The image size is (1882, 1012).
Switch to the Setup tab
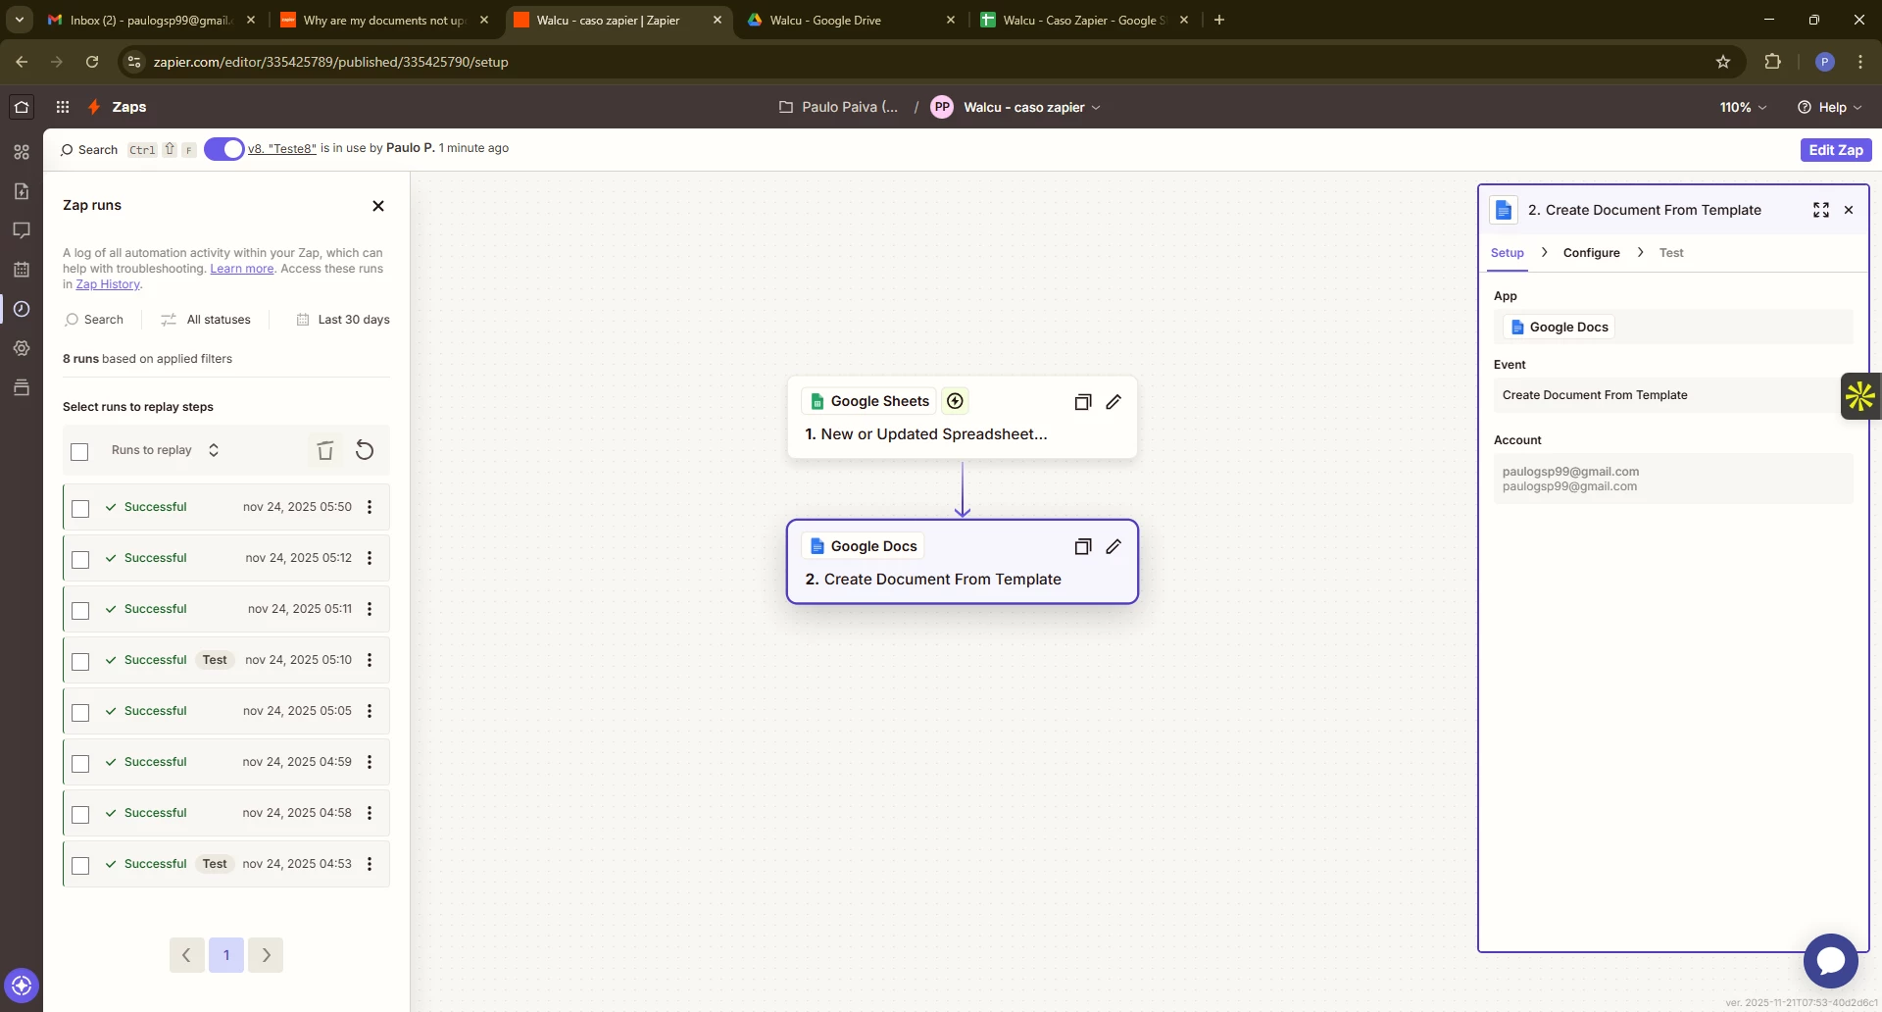tap(1508, 253)
